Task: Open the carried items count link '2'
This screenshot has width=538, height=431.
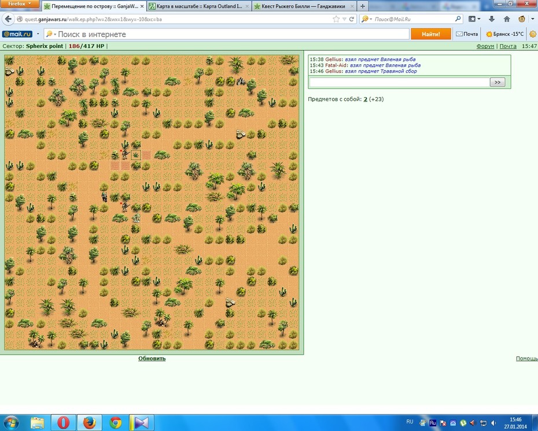Action: click(x=366, y=99)
